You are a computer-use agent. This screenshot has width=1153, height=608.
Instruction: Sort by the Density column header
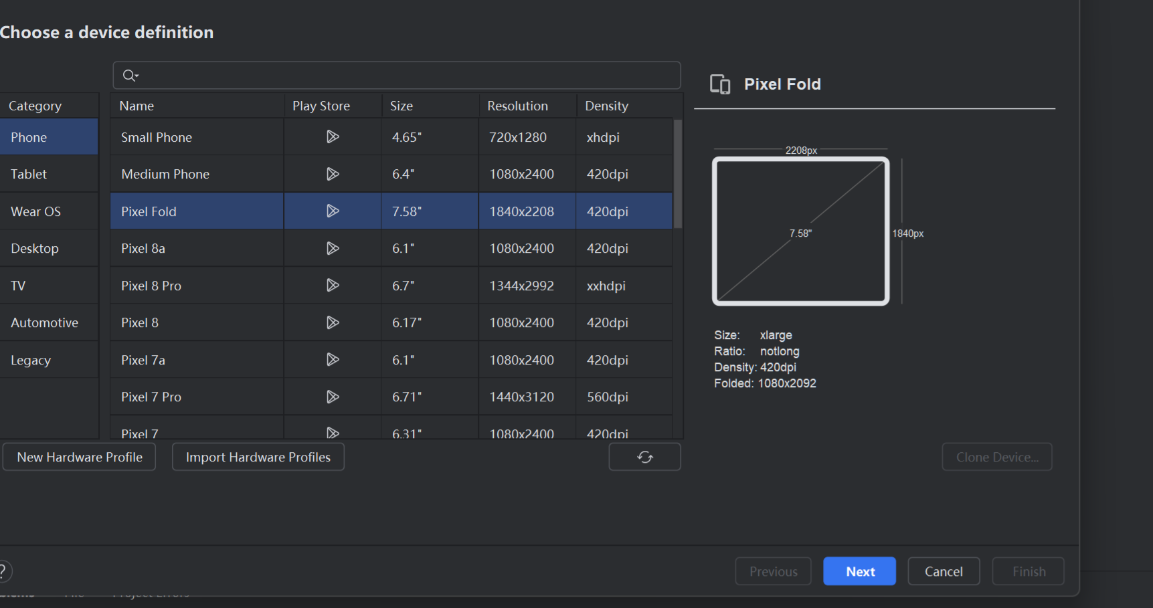(629, 106)
